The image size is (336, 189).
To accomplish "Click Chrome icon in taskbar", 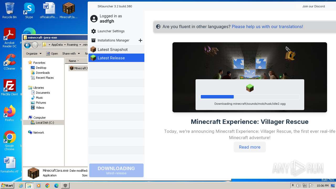I will [48, 186].
